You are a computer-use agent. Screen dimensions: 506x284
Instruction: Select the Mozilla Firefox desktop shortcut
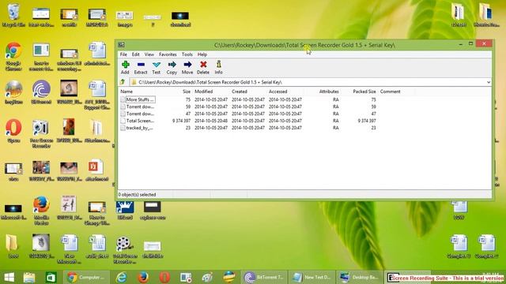[41, 211]
